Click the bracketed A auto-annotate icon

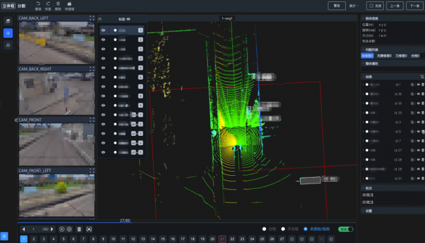89,229
